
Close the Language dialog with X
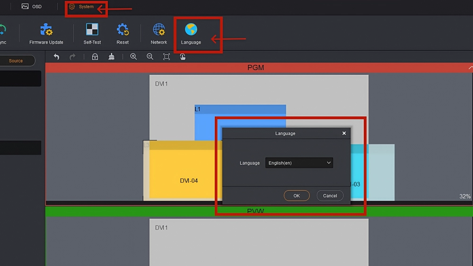pos(344,133)
